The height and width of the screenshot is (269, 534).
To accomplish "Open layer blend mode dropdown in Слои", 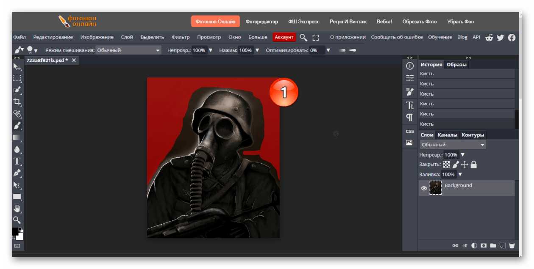I will [453, 145].
